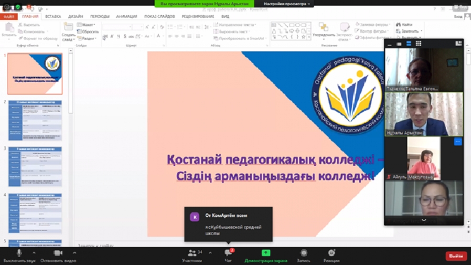Viewport: 472px width, 266px height.
Task: Stop video with the camera icon
Action: point(58,253)
